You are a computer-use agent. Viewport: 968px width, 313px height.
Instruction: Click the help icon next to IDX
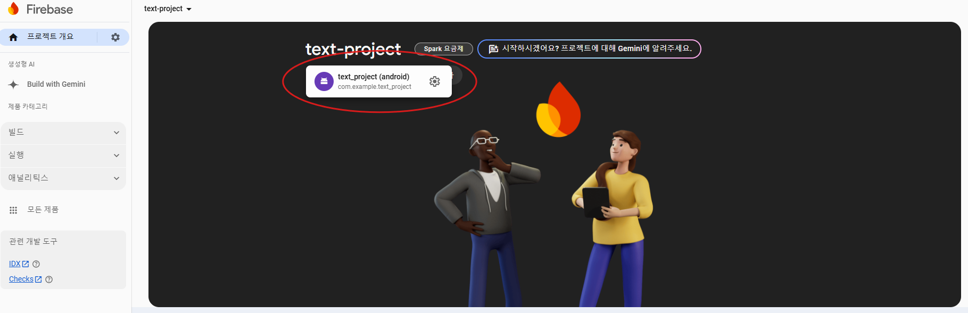(x=36, y=264)
